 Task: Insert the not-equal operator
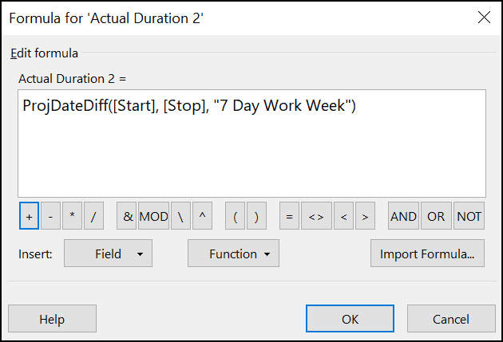(316, 216)
